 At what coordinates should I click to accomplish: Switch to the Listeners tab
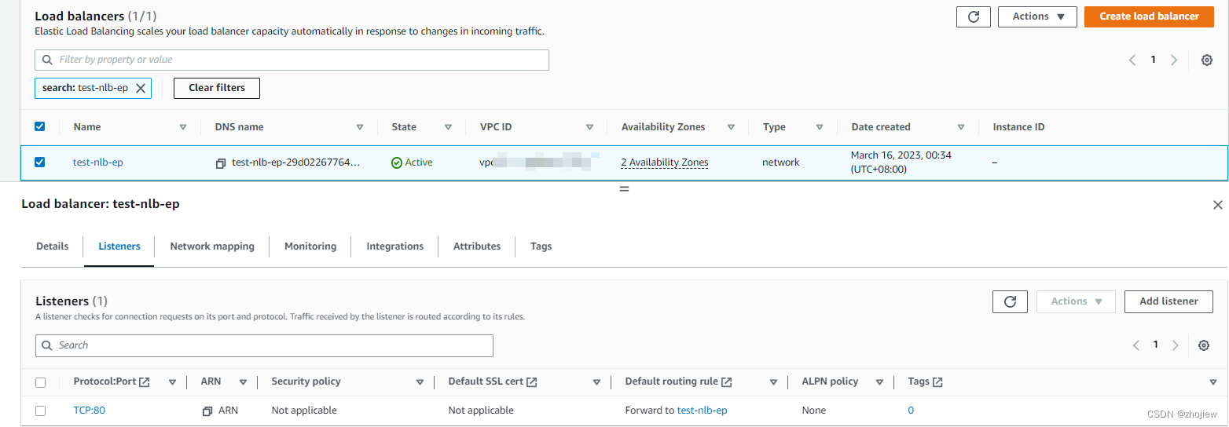(x=119, y=246)
